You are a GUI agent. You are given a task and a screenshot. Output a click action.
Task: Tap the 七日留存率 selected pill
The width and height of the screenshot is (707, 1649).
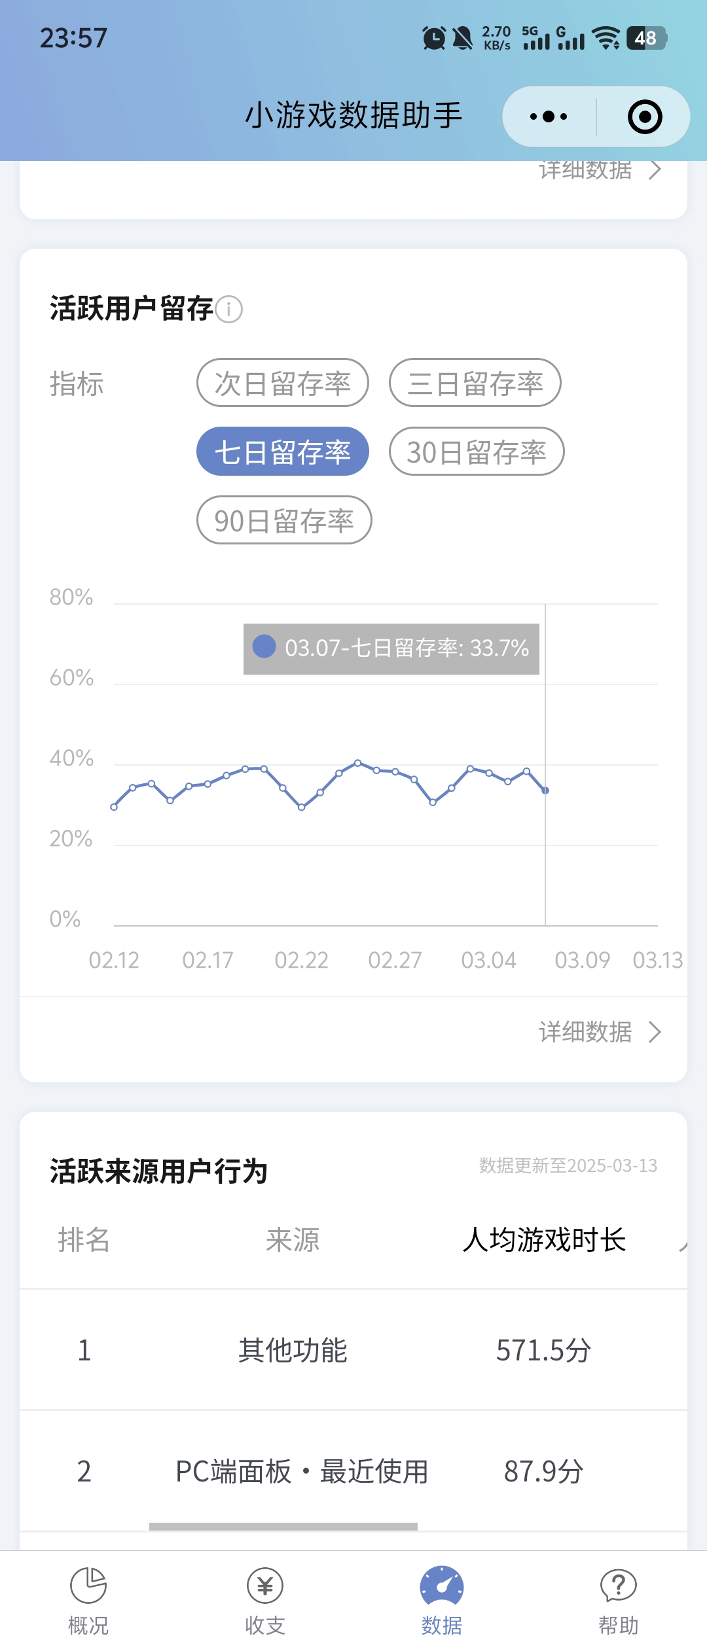point(283,452)
